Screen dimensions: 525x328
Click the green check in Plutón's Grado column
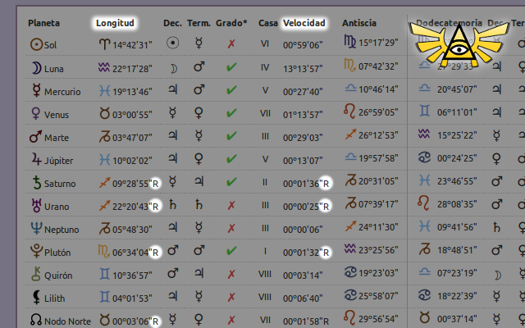tap(231, 251)
